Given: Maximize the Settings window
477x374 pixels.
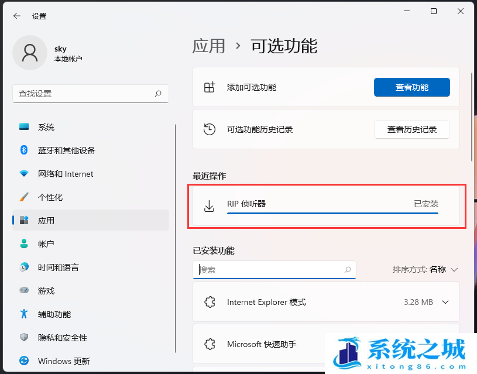Looking at the screenshot, I should coord(434,11).
